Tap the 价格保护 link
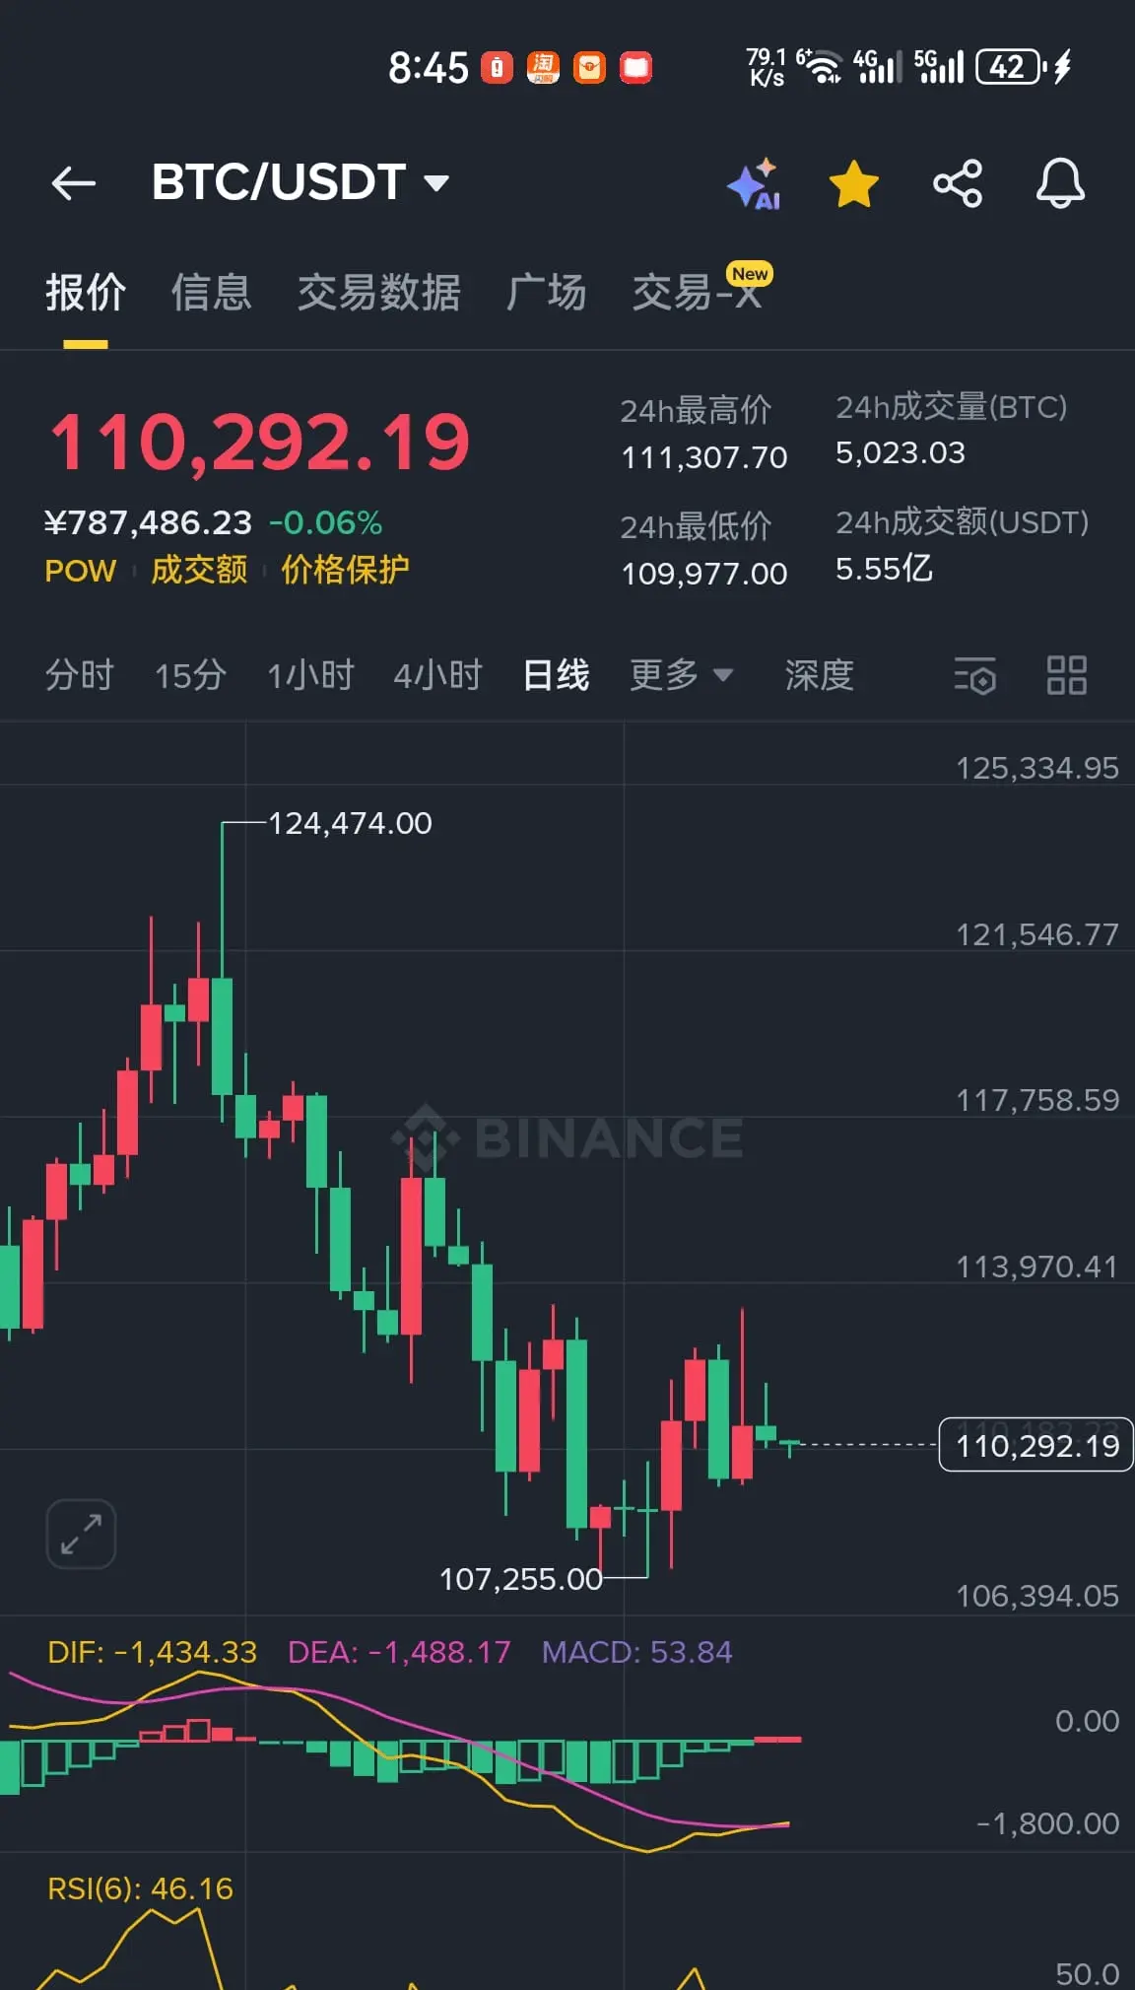The image size is (1135, 1990). pos(345,570)
